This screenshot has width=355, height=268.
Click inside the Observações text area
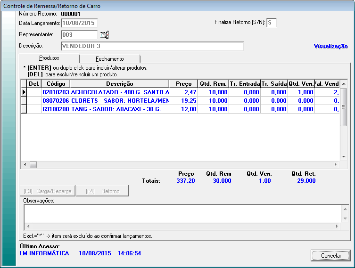coord(182,214)
